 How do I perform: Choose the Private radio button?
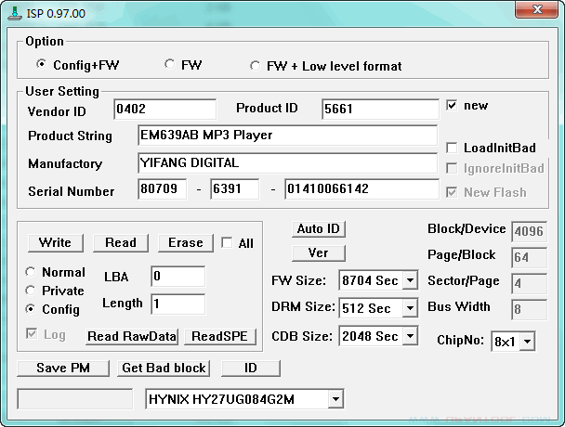pyautogui.click(x=31, y=291)
